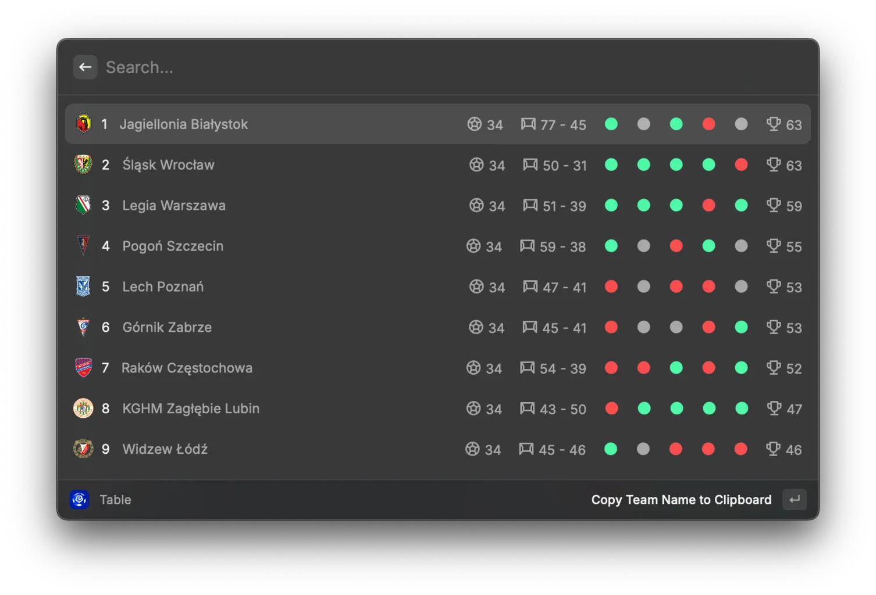The height and width of the screenshot is (595, 876).
Task: Select the Górnik Zabrze row
Action: pos(438,327)
